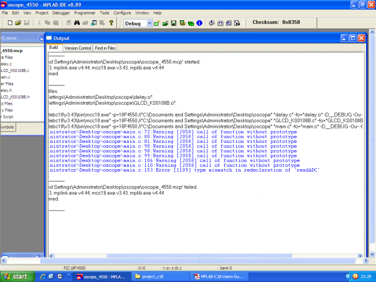Viewport: 376px width, 282px height.
Task: Click the Checksum 0x8358 display
Action: click(276, 22)
